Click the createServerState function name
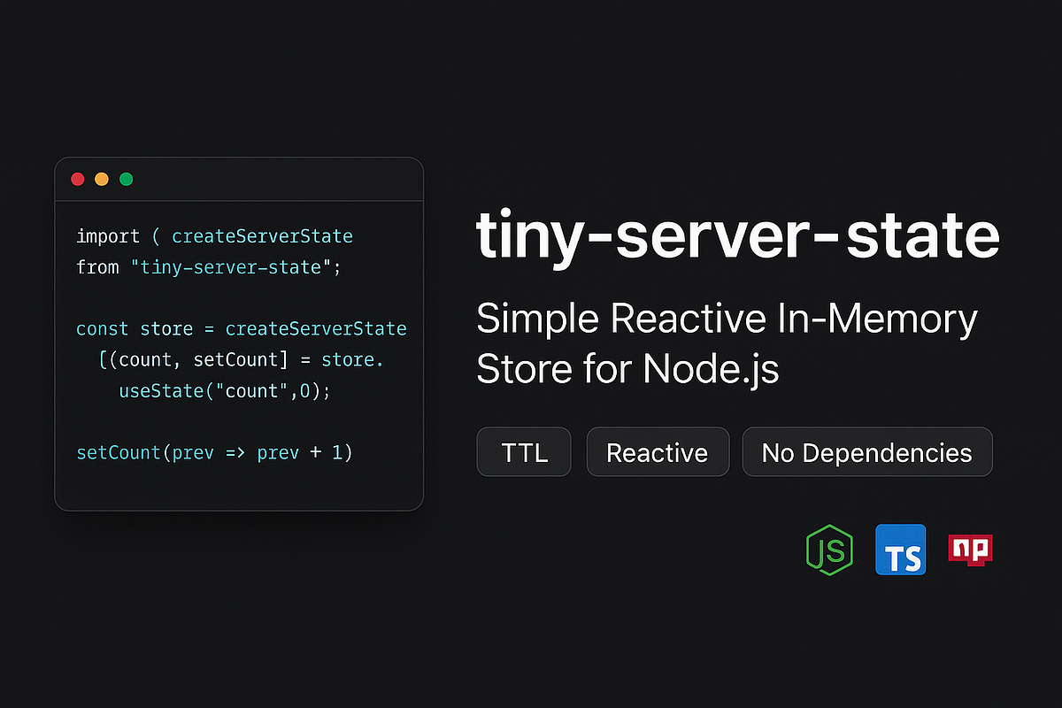 coord(262,235)
